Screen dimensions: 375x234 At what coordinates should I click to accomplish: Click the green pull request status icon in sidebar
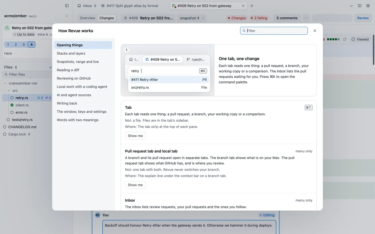(7, 28)
